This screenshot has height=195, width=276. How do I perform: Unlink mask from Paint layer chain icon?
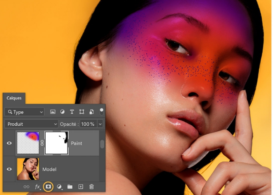coord(42,143)
